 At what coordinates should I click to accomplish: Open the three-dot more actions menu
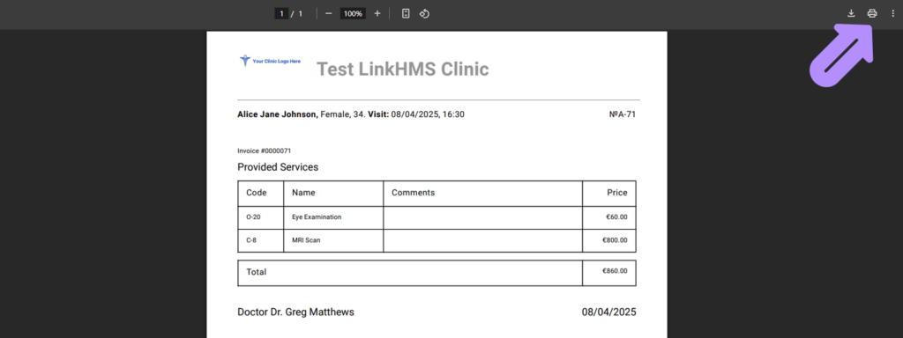tap(892, 13)
